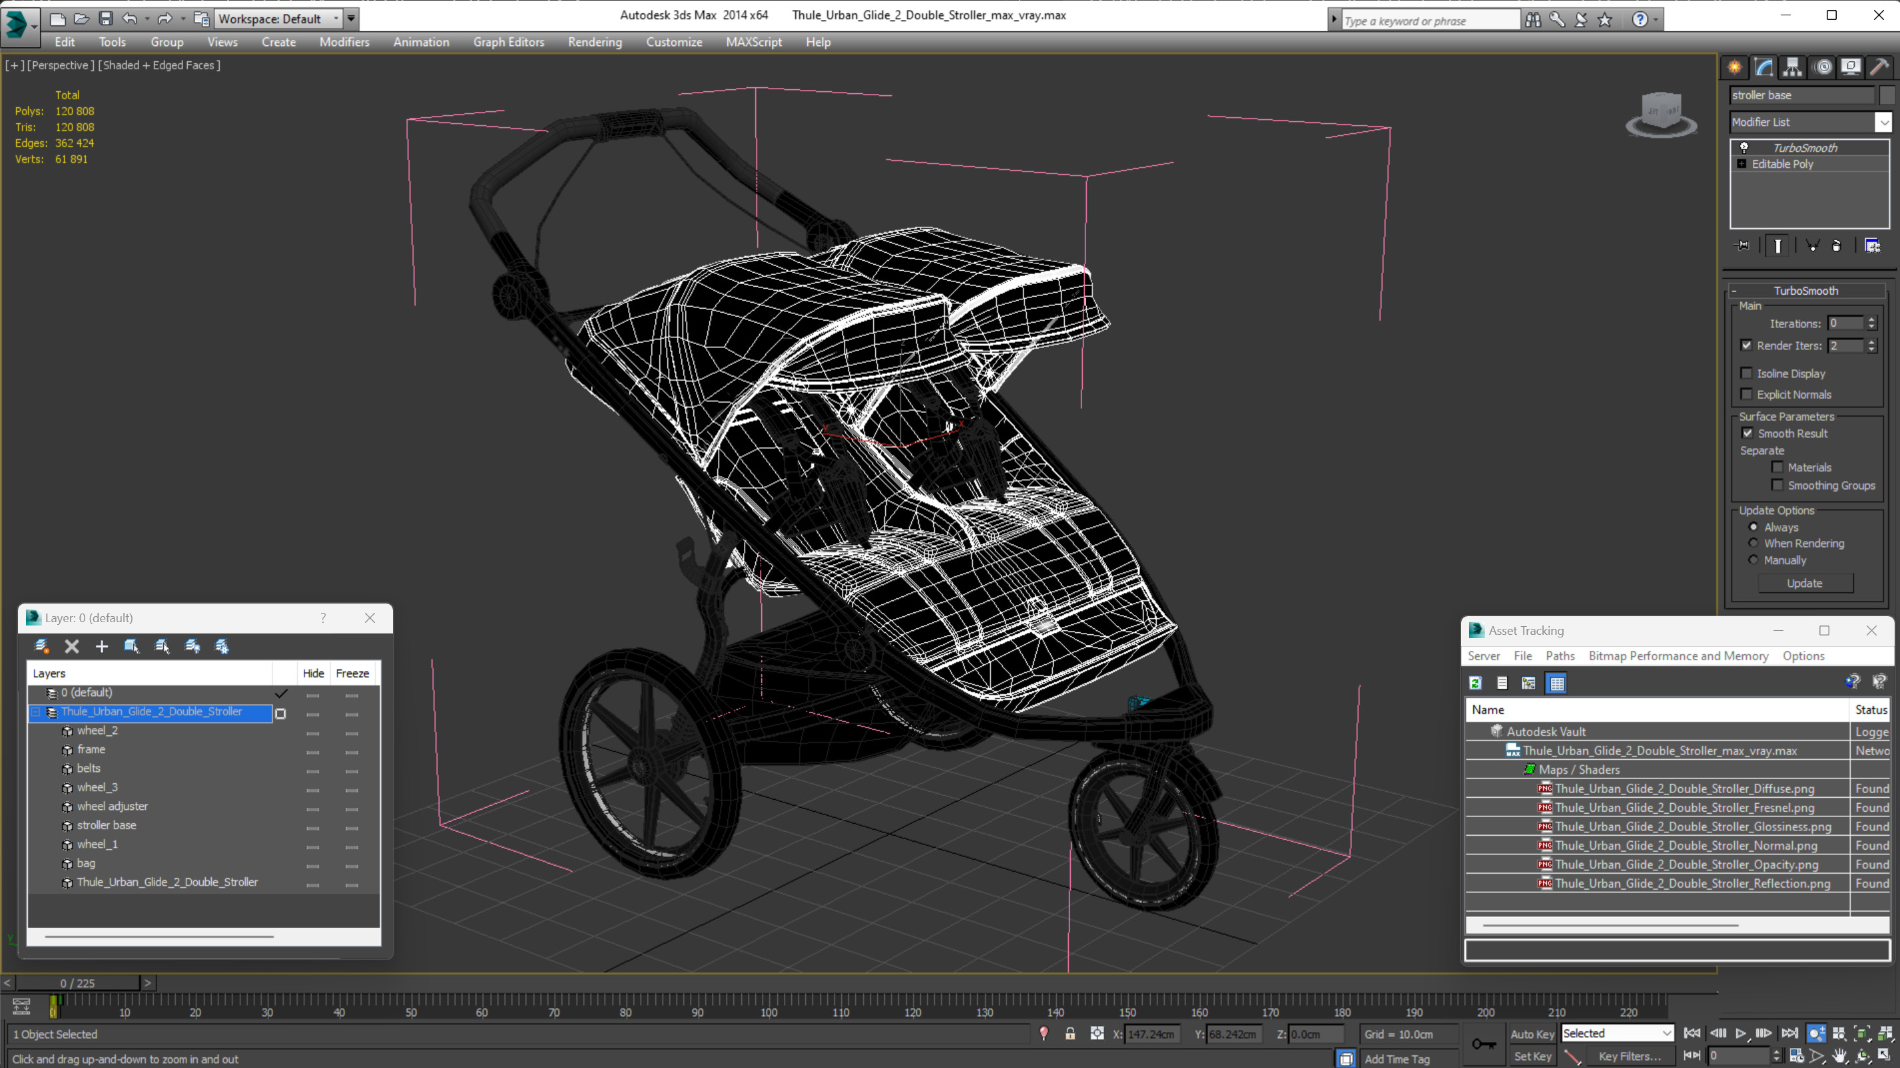Open the Create command panel tab
This screenshot has width=1900, height=1068.
coord(1735,67)
